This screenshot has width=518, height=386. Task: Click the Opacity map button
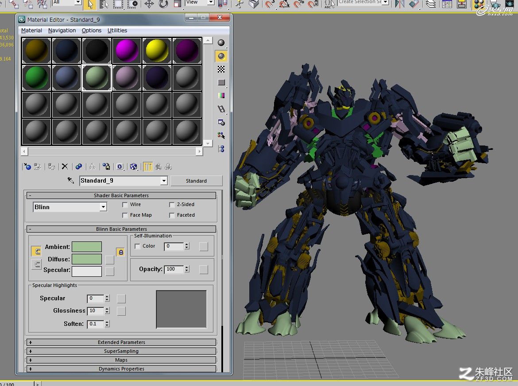[x=204, y=270]
